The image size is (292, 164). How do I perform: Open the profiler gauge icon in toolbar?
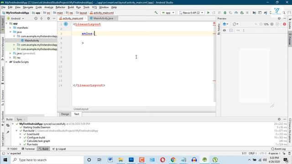[236, 13]
